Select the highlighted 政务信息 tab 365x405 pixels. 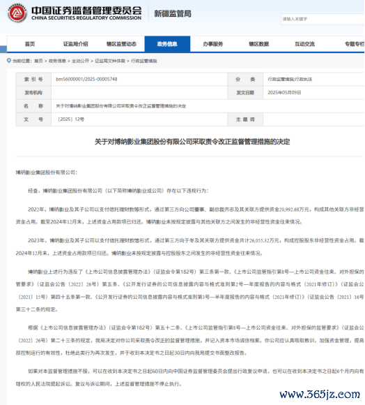tap(167, 44)
